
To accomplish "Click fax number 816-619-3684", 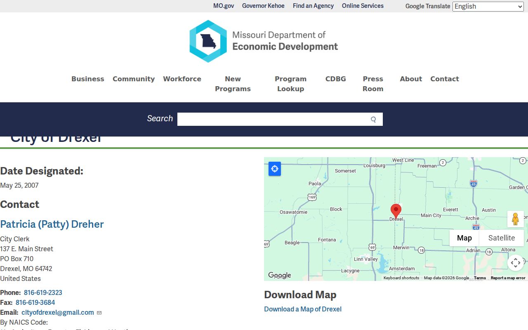I will (35, 302).
